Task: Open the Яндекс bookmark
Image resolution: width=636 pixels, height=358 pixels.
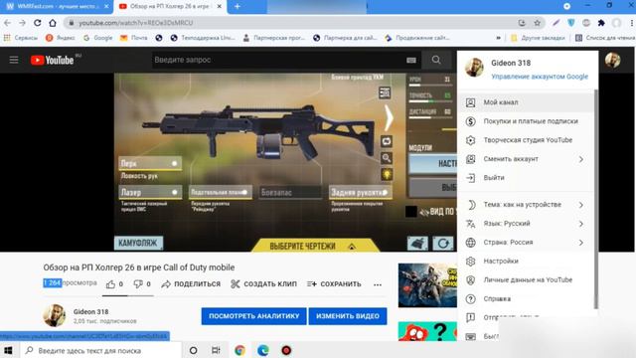Action: pos(61,38)
